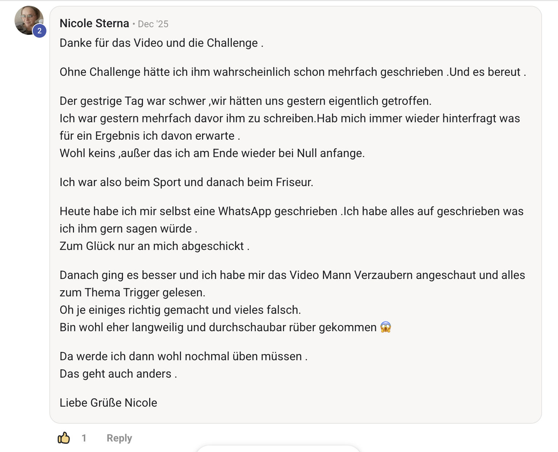Click the line "Der gestrige Tag war schwer"
Image resolution: width=558 pixels, height=452 pixels.
[246, 101]
